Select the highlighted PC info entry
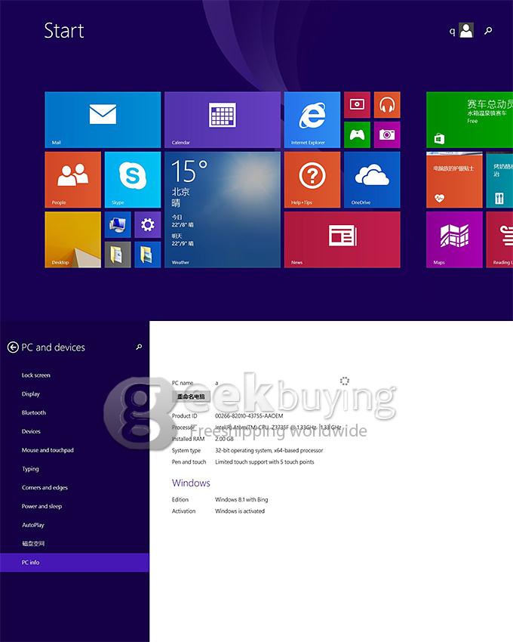Image resolution: width=513 pixels, height=642 pixels. tap(75, 563)
